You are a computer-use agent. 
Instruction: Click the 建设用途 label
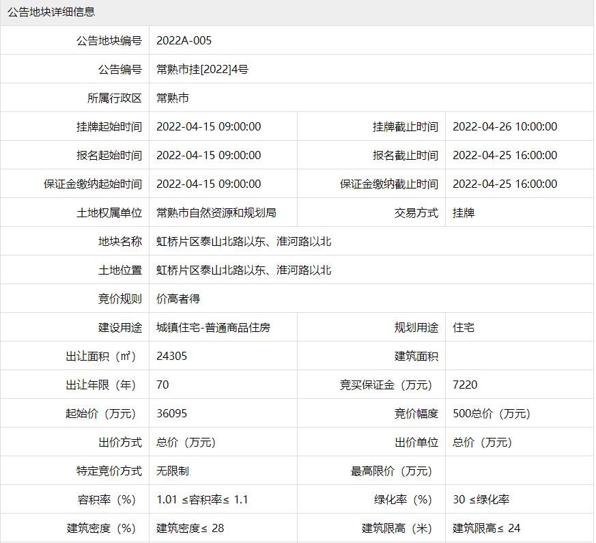pos(120,327)
